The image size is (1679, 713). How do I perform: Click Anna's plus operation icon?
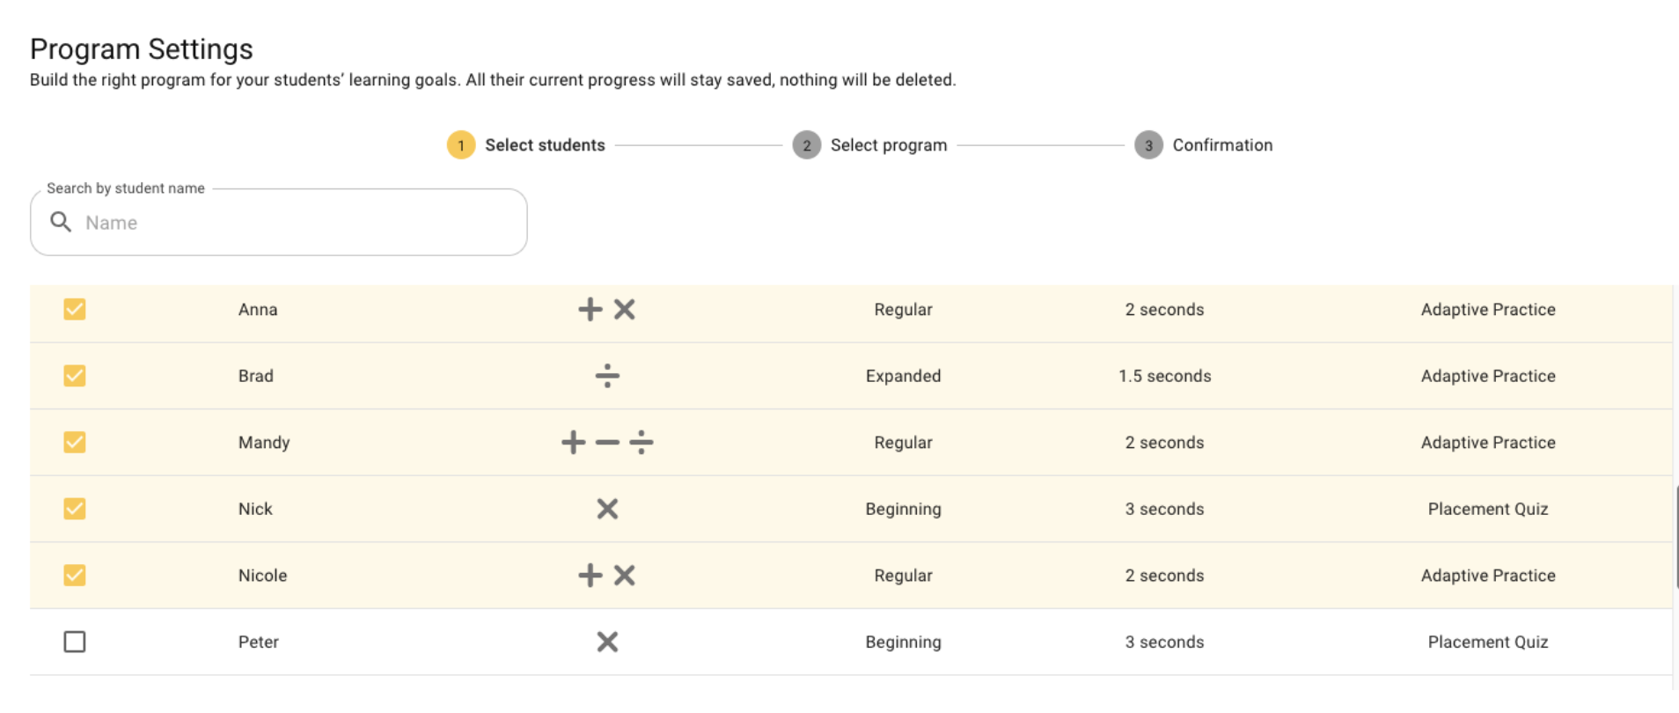(590, 310)
